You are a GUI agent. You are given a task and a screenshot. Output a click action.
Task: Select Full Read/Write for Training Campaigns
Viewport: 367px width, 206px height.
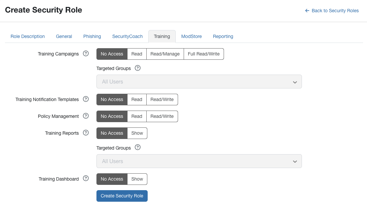point(203,54)
